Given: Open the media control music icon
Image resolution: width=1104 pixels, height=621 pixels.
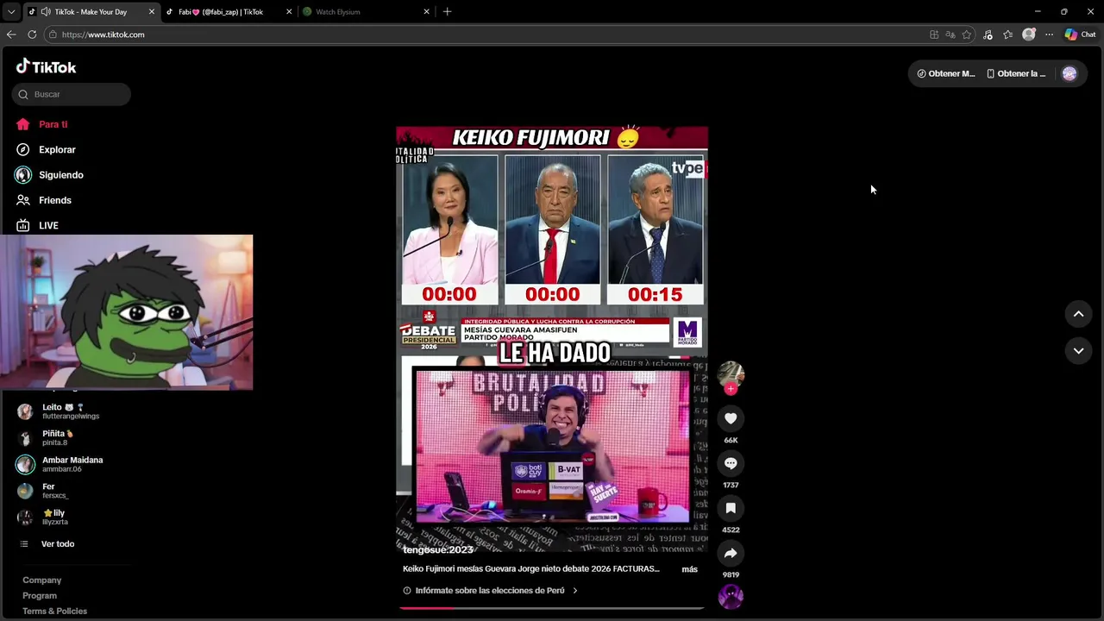Looking at the screenshot, I should point(988,34).
